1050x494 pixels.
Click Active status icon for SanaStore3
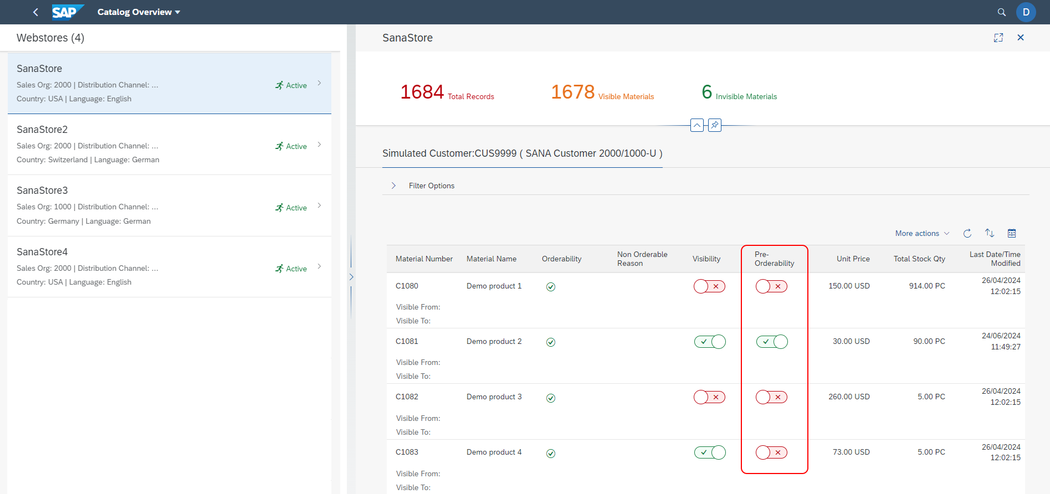[x=279, y=208]
